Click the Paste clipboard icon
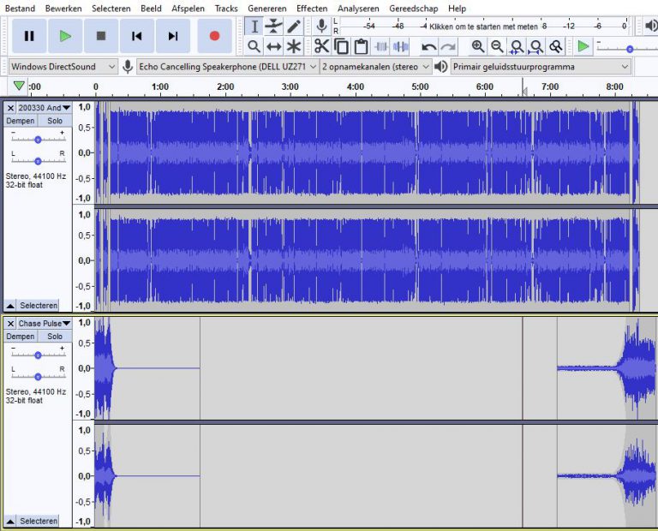The height and width of the screenshot is (531, 658). pos(361,46)
